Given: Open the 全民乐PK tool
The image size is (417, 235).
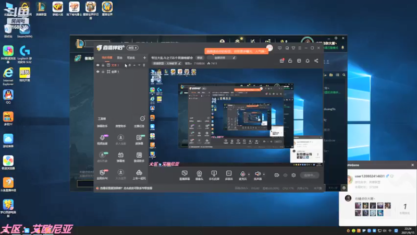Looking at the screenshot, I should tap(102, 174).
